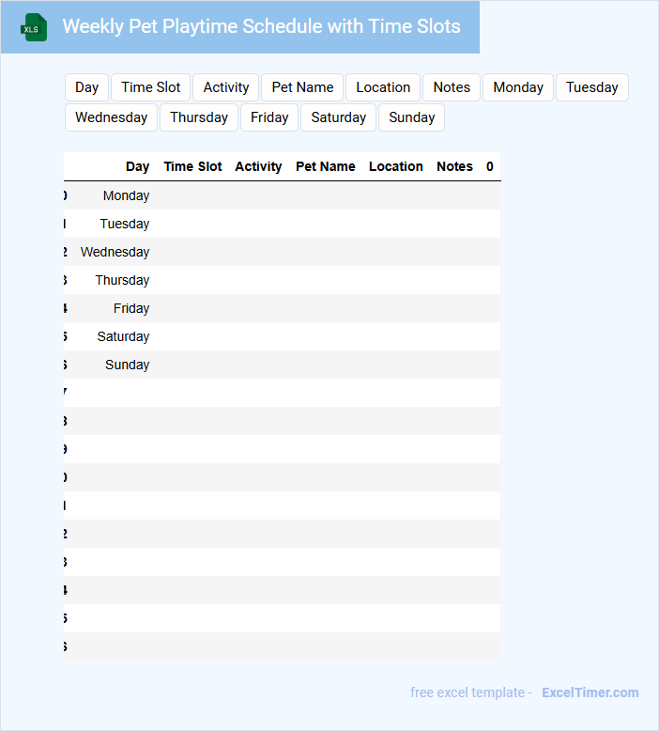Click the Day column header in table
This screenshot has width=659, height=731.
click(x=137, y=166)
